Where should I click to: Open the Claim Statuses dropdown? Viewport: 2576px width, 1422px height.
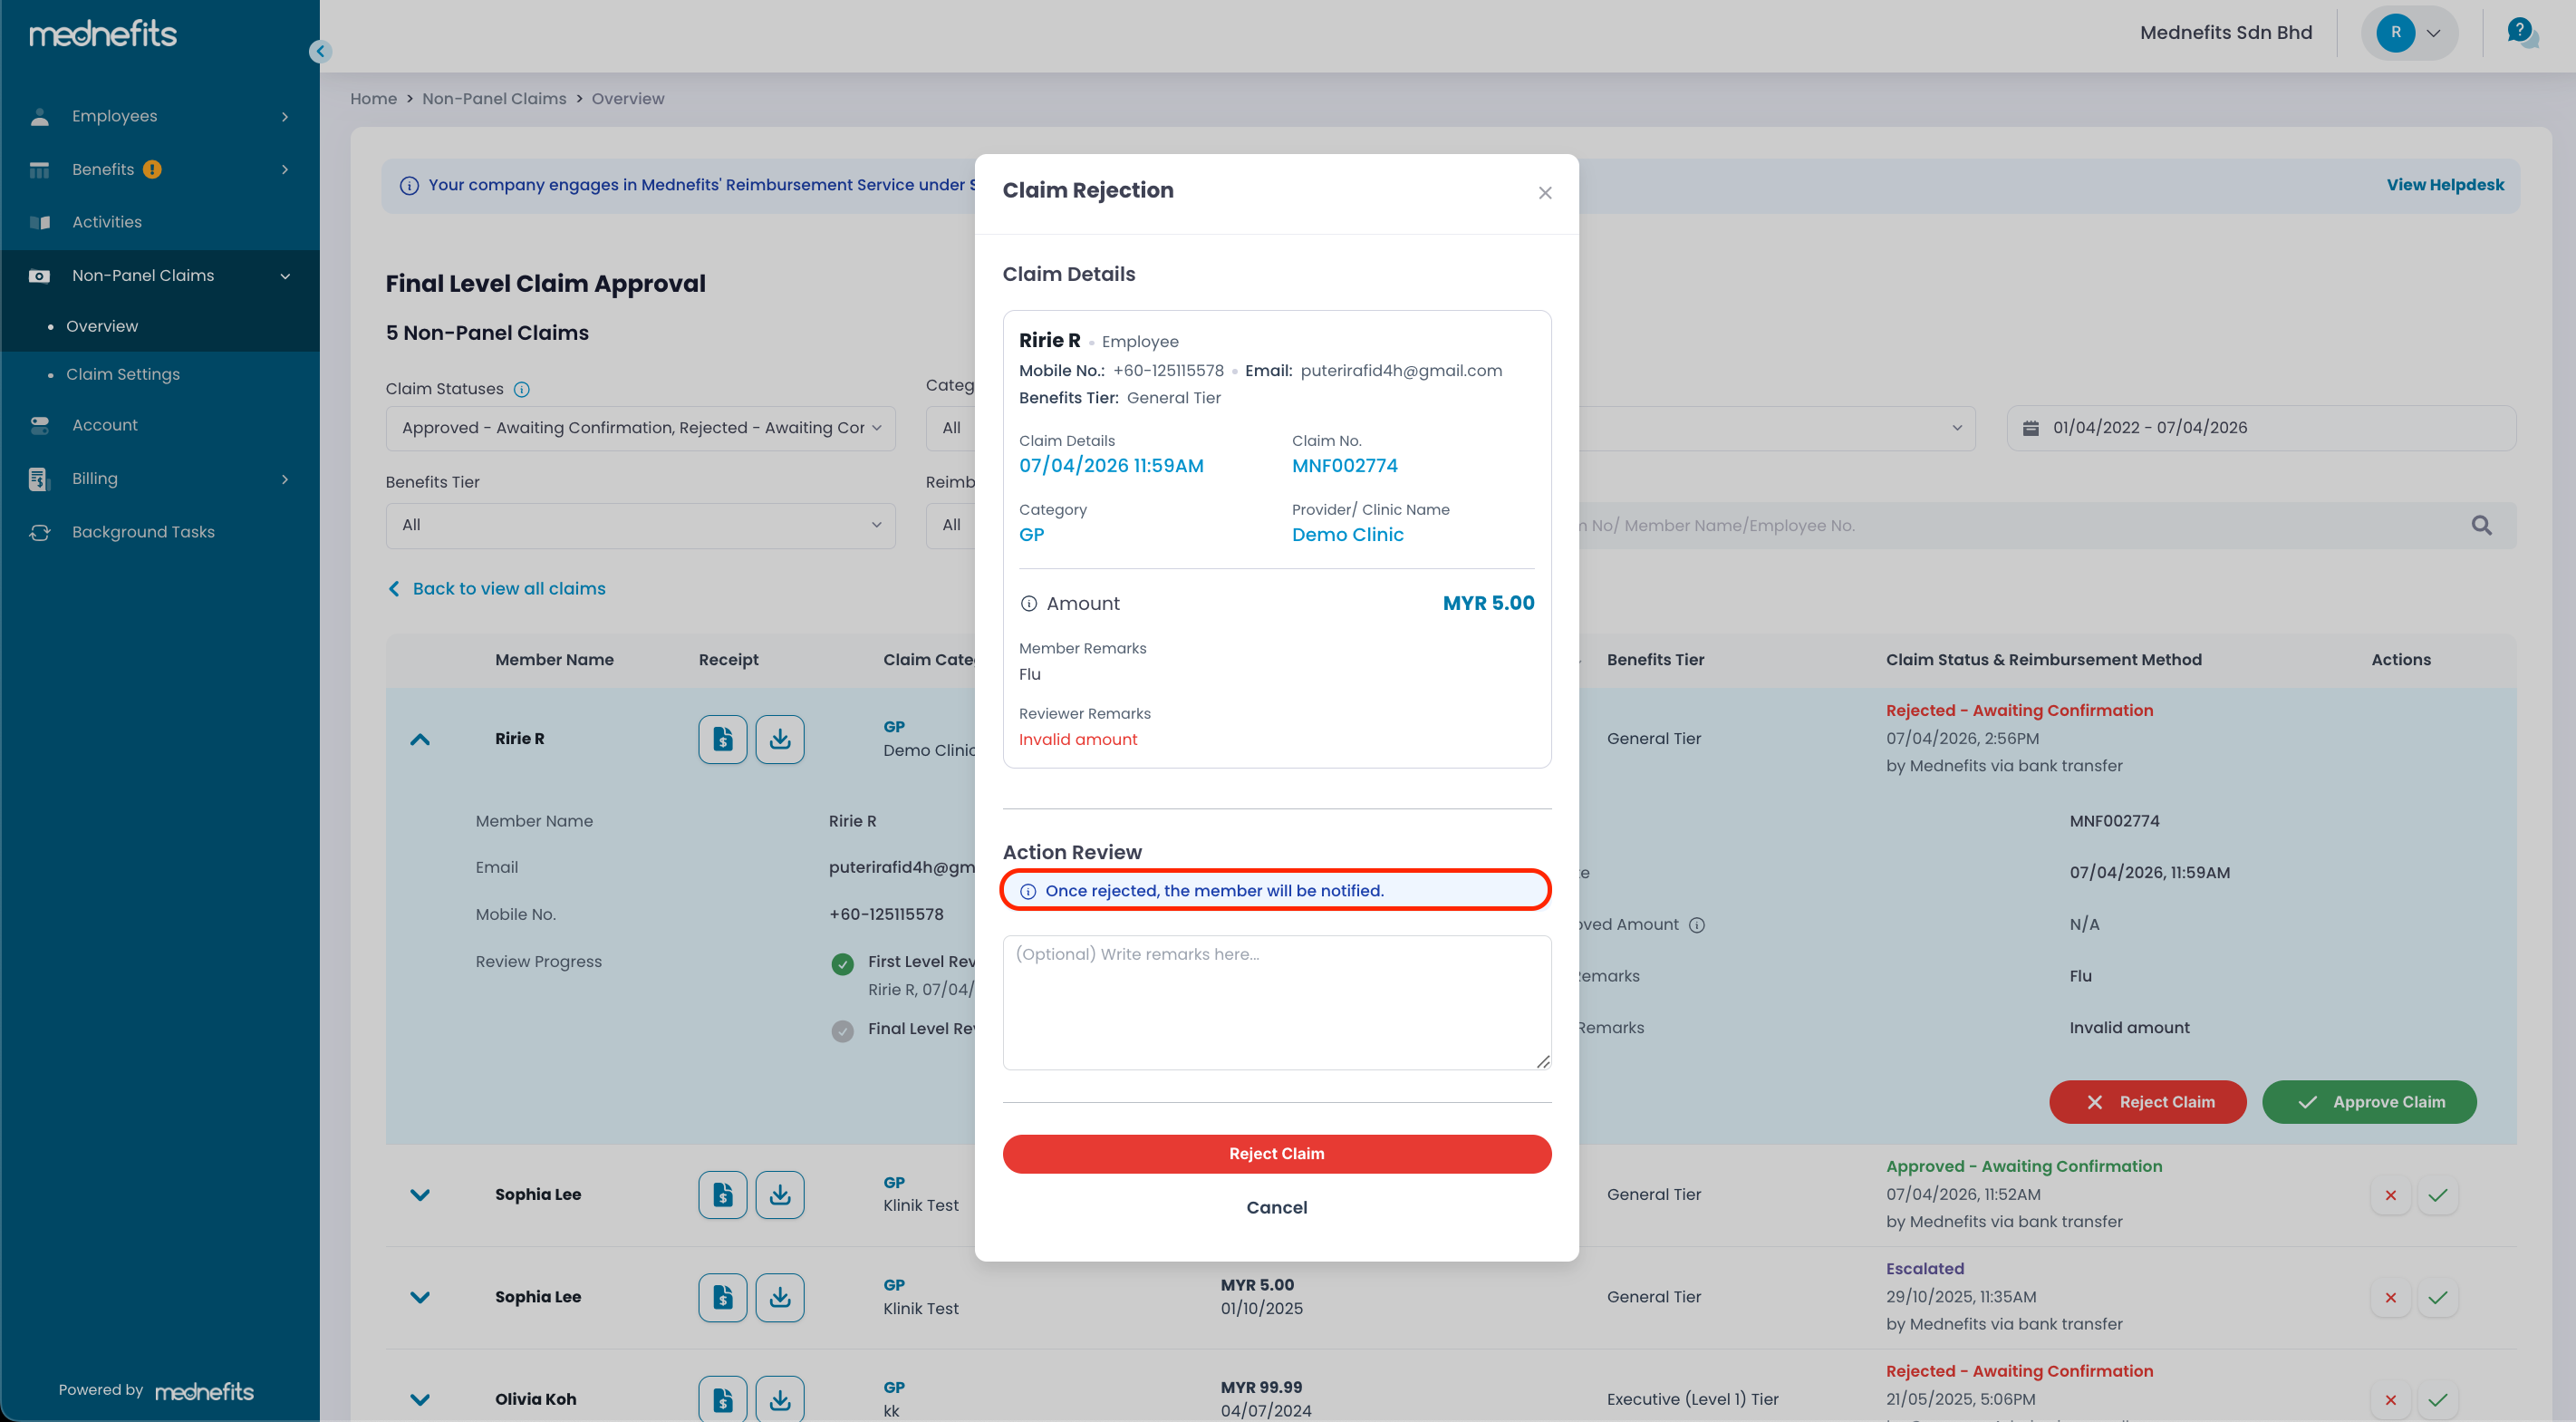coord(640,428)
